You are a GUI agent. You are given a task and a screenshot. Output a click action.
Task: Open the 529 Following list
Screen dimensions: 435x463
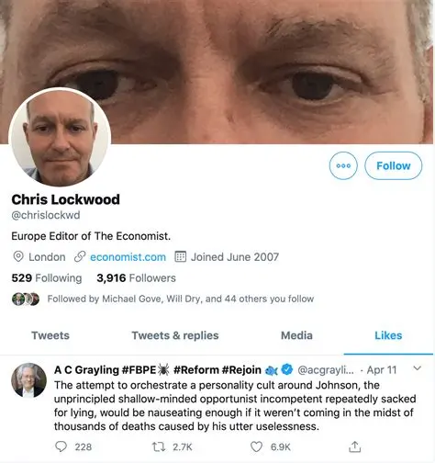pyautogui.click(x=47, y=278)
